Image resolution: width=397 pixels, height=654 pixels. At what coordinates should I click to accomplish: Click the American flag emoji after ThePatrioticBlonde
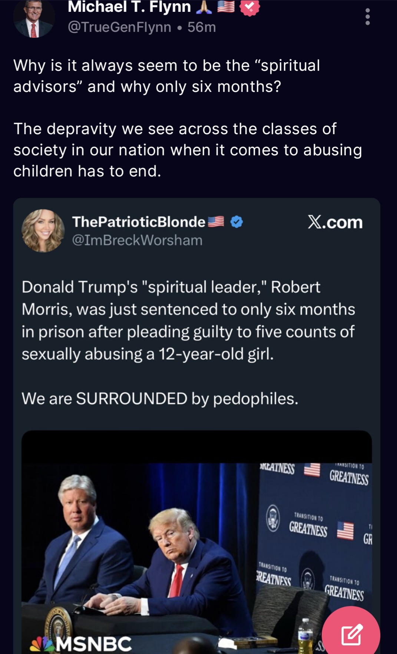[x=216, y=221]
